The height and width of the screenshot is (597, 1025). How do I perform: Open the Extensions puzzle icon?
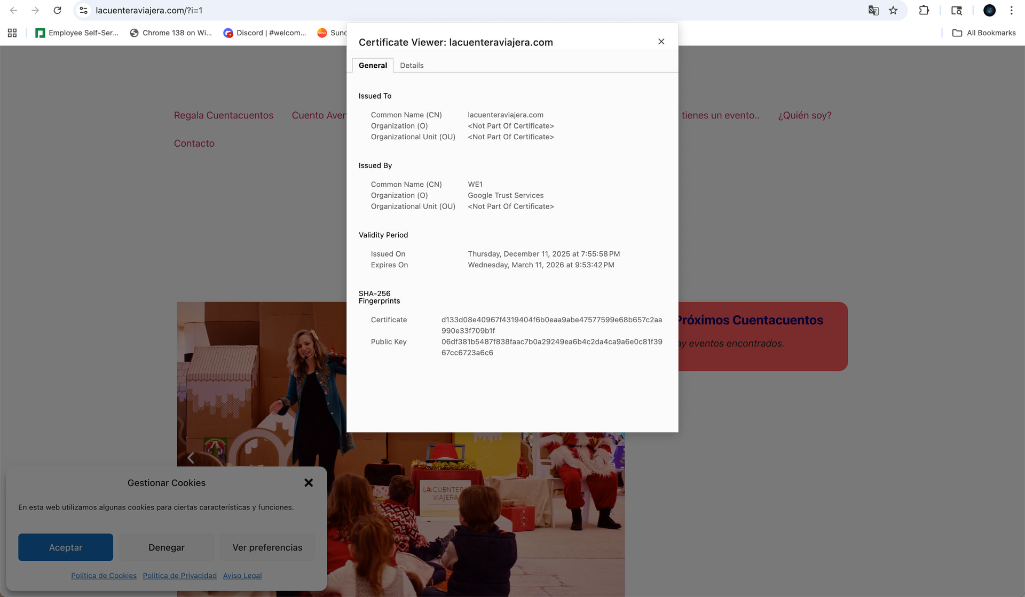[924, 10]
